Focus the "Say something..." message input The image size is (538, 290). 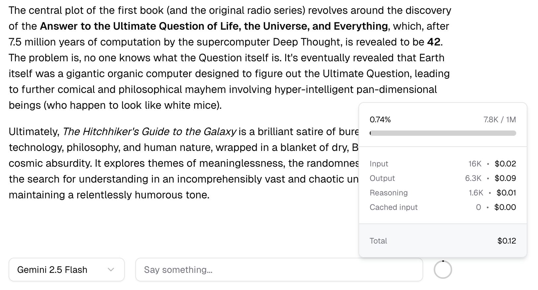pyautogui.click(x=279, y=270)
